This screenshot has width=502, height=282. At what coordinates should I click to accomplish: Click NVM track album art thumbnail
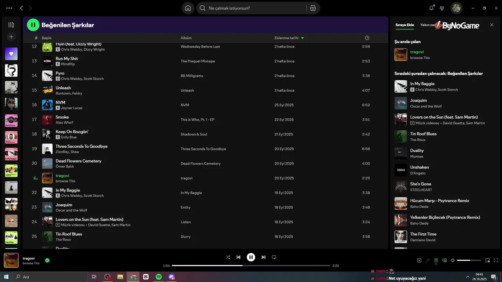[47, 105]
